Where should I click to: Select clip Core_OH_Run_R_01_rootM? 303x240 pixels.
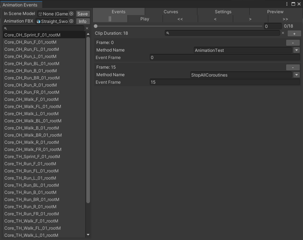tap(44, 85)
